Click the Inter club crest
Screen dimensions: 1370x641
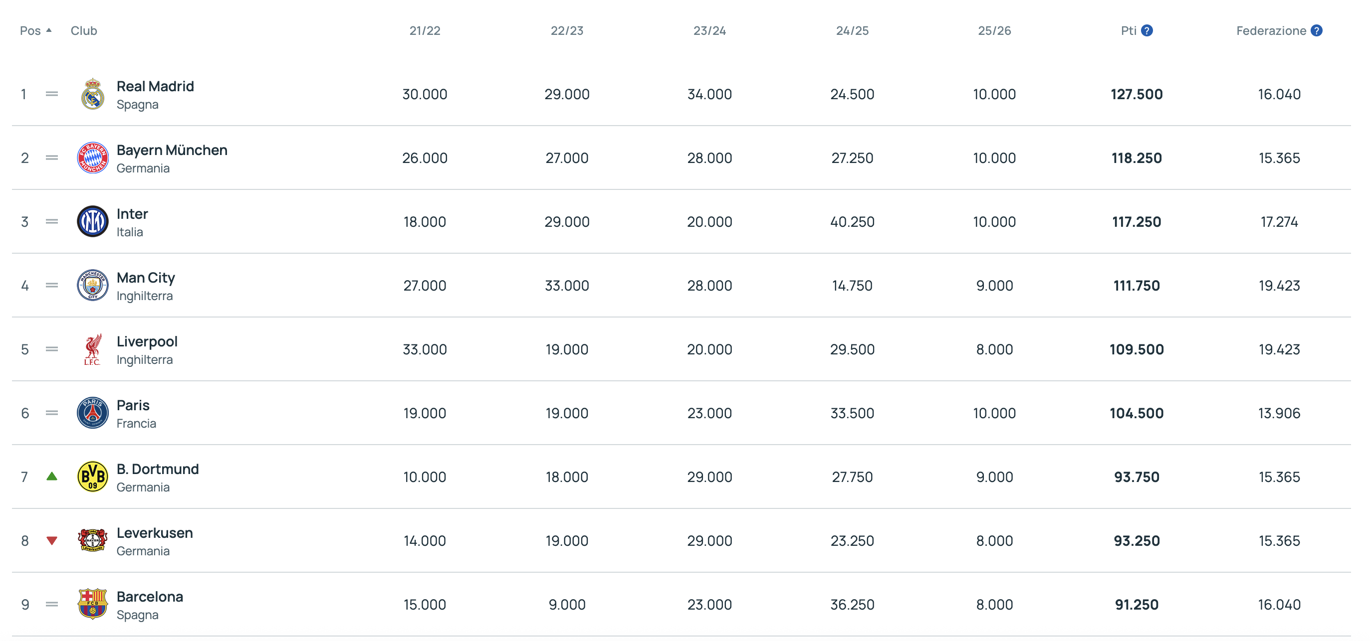pos(92,222)
